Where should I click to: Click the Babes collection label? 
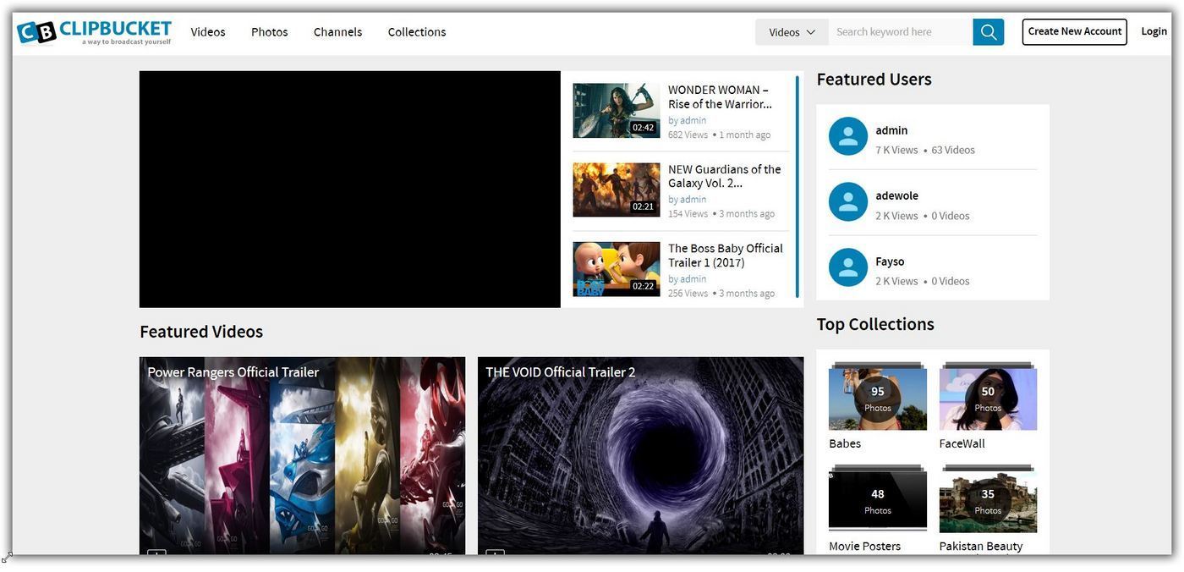tap(845, 443)
